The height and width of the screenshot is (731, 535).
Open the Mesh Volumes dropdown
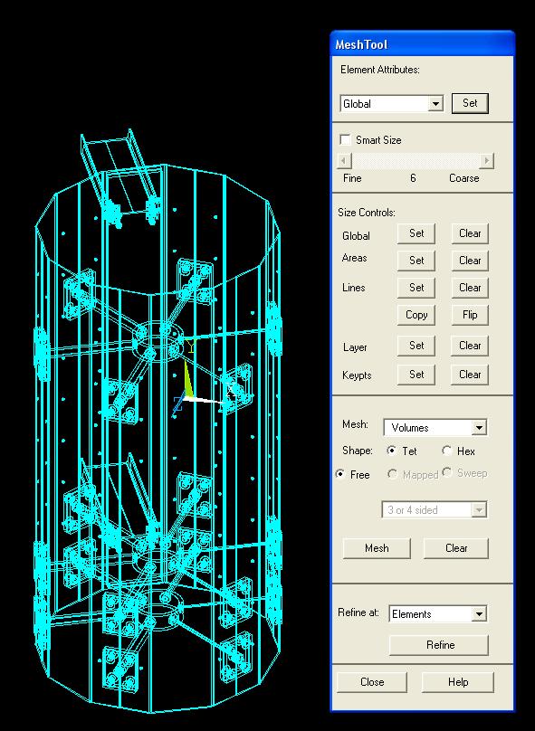[x=479, y=428]
